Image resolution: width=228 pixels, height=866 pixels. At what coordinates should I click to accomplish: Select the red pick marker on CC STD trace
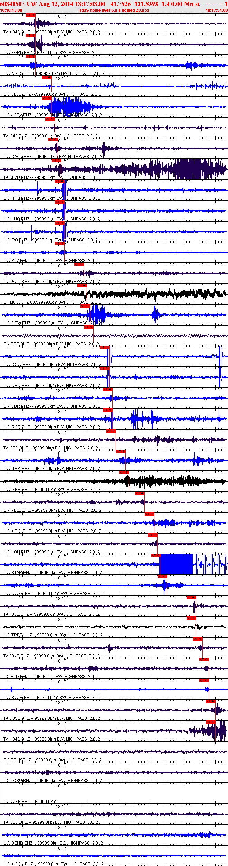coord(204,660)
